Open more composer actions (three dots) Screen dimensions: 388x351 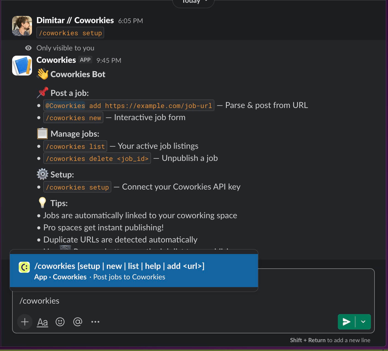[95, 322]
